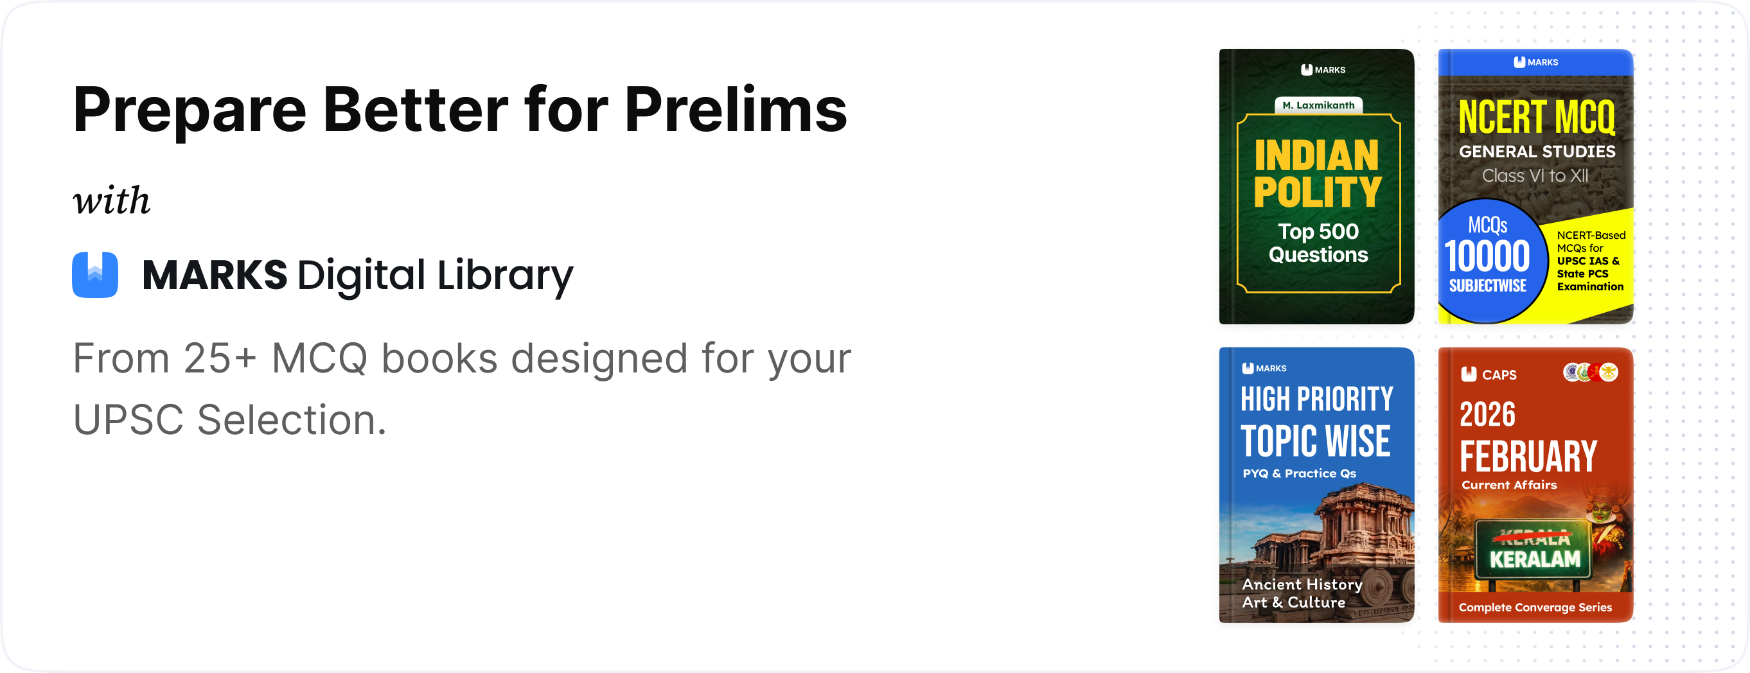
Task: Click the MARKS logo on Indian Polity book
Action: pos(1323,70)
